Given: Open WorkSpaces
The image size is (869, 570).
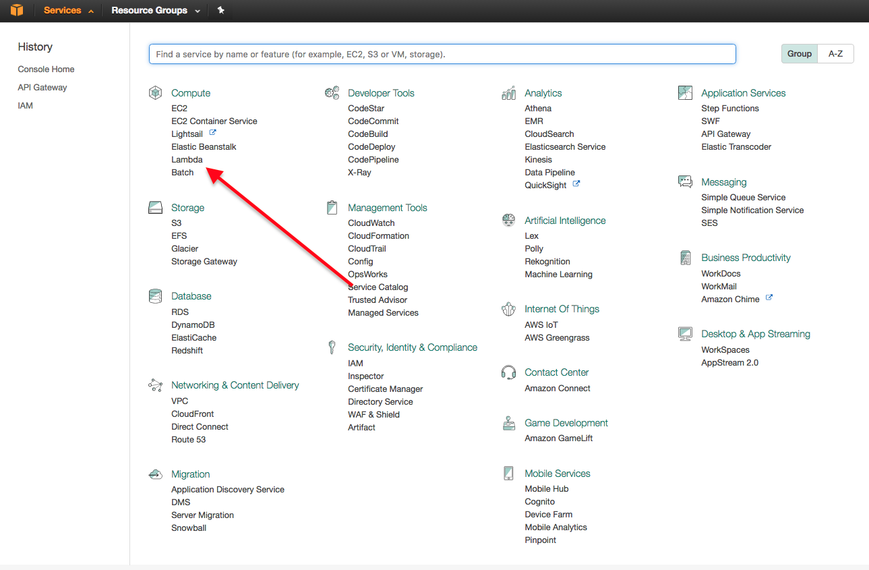Looking at the screenshot, I should 725,350.
